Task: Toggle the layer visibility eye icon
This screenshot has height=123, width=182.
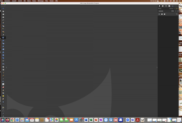Action: click(x=159, y=14)
